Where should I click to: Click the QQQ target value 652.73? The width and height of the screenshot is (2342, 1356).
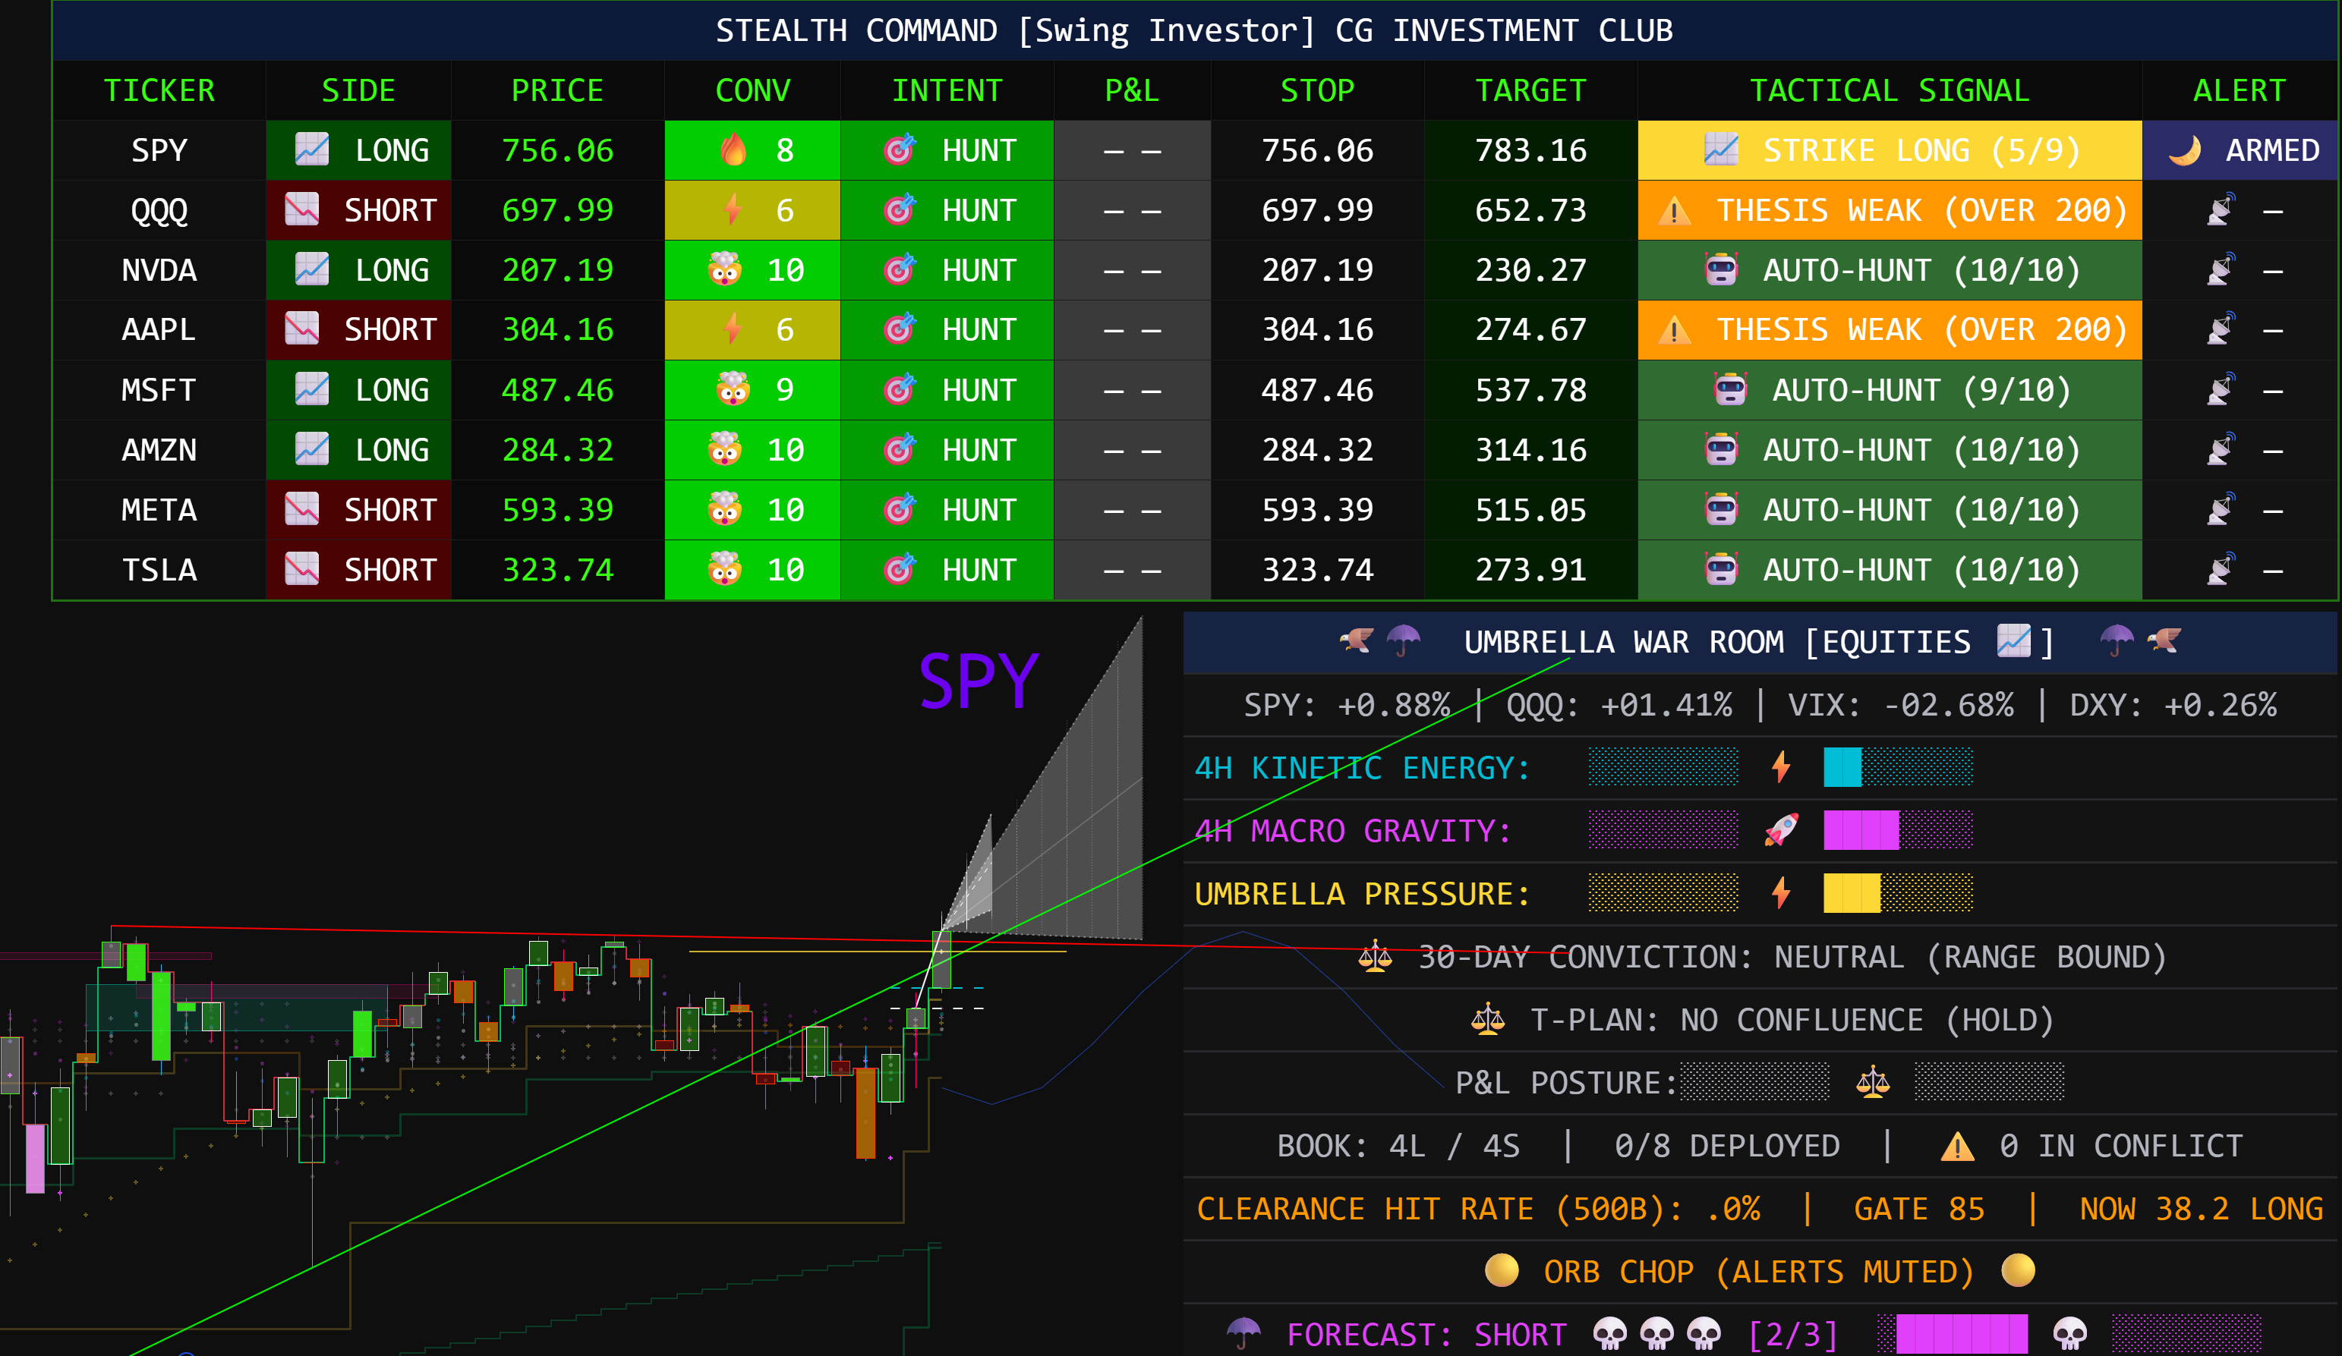(1530, 210)
